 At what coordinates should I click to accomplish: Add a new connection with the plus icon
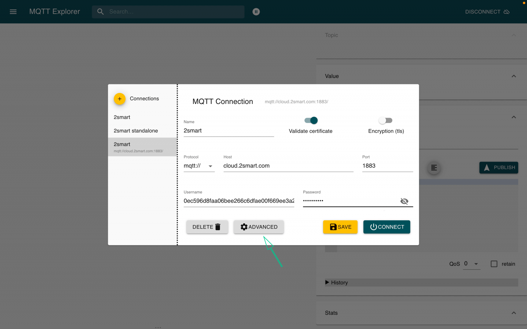click(119, 98)
